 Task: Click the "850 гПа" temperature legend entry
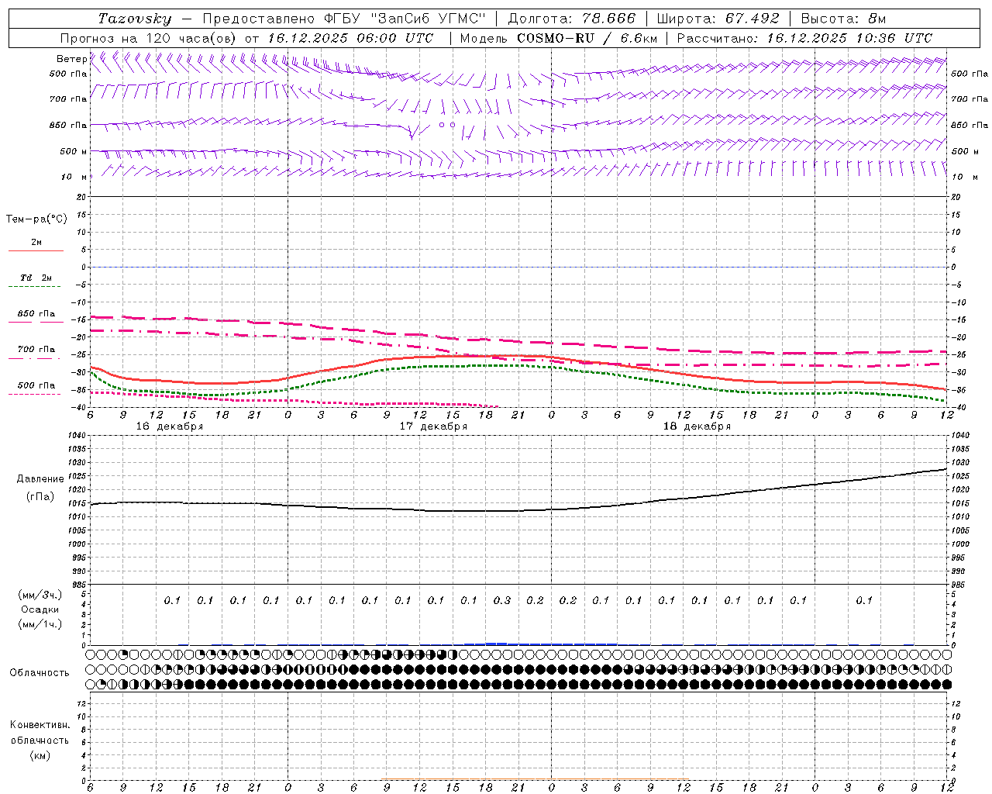click(36, 314)
